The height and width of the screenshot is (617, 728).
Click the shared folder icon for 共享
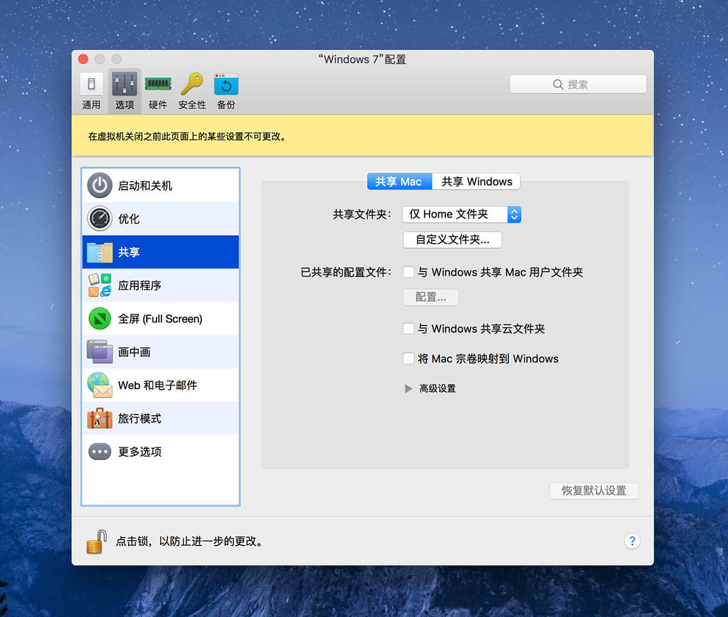[99, 252]
